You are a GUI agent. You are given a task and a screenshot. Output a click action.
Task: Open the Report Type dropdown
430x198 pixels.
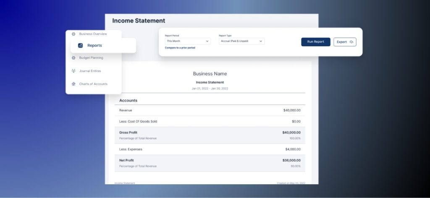click(x=241, y=41)
